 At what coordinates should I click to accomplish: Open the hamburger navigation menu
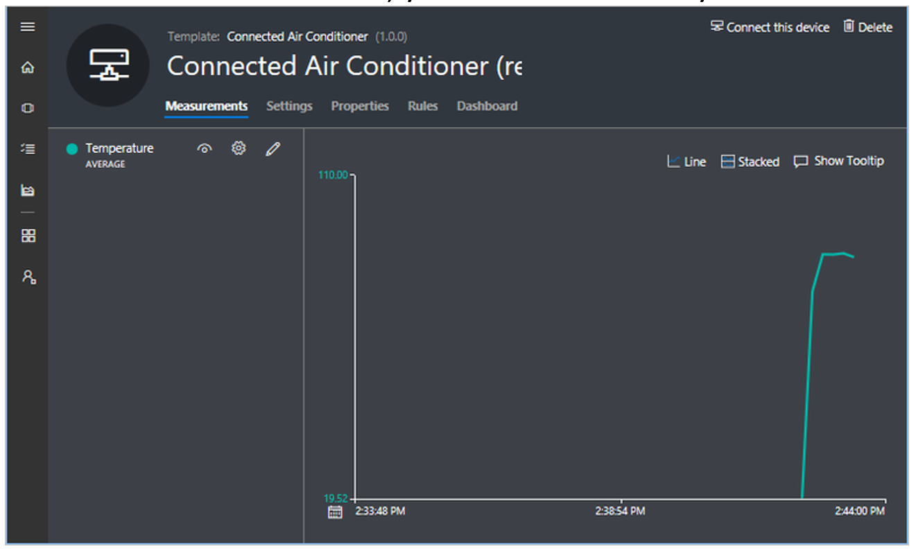[x=28, y=27]
